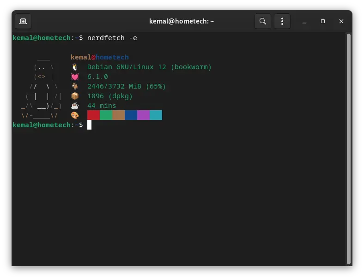
Task: Click the terminal vertical scrollbar
Action: pos(348,149)
